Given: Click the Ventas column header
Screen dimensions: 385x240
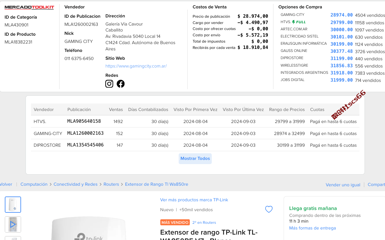Looking at the screenshot, I should (x=116, y=109).
